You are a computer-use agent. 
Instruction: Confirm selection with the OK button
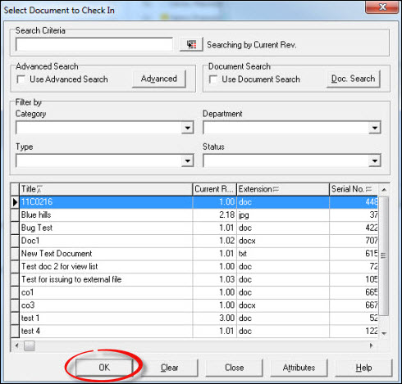pos(104,368)
